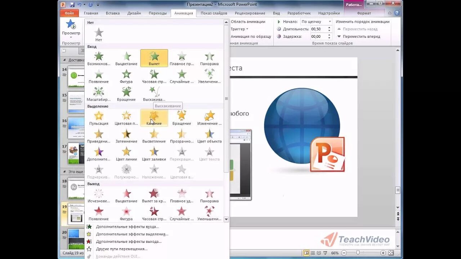Apply the Затемнение emphasis effect

coord(126,136)
